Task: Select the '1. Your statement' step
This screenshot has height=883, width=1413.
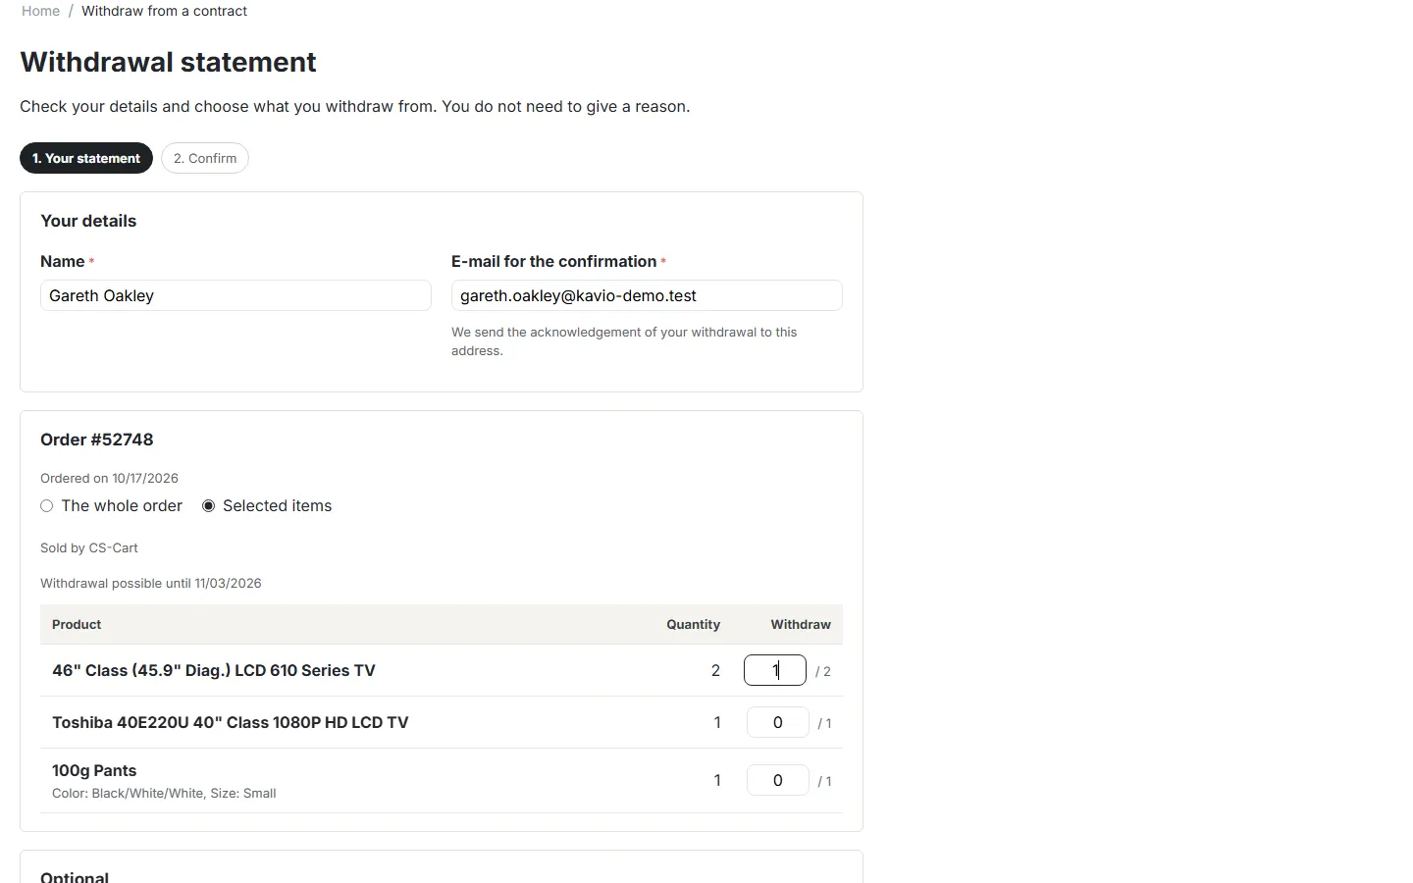Action: tap(86, 158)
